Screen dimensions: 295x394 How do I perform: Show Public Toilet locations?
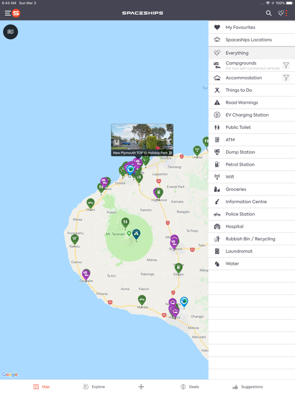click(251, 127)
